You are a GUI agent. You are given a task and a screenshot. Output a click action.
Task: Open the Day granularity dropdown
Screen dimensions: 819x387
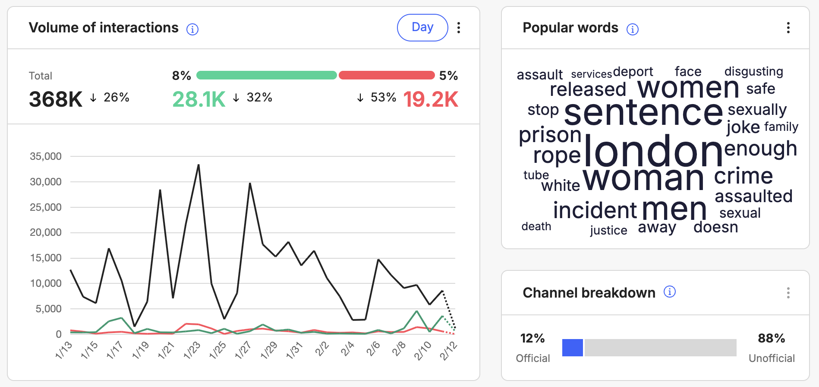click(422, 28)
